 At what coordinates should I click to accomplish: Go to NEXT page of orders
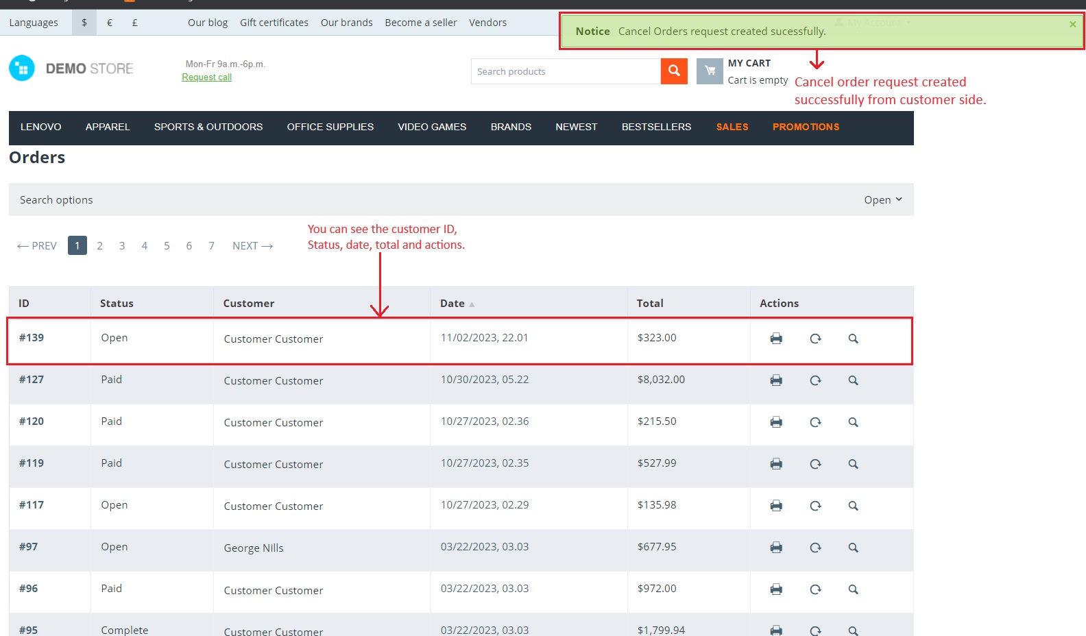(x=252, y=245)
